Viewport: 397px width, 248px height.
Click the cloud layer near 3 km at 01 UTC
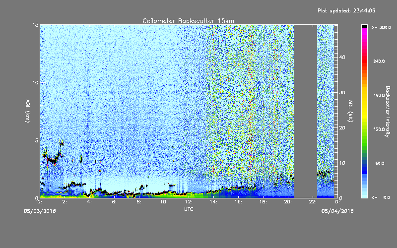[53, 160]
